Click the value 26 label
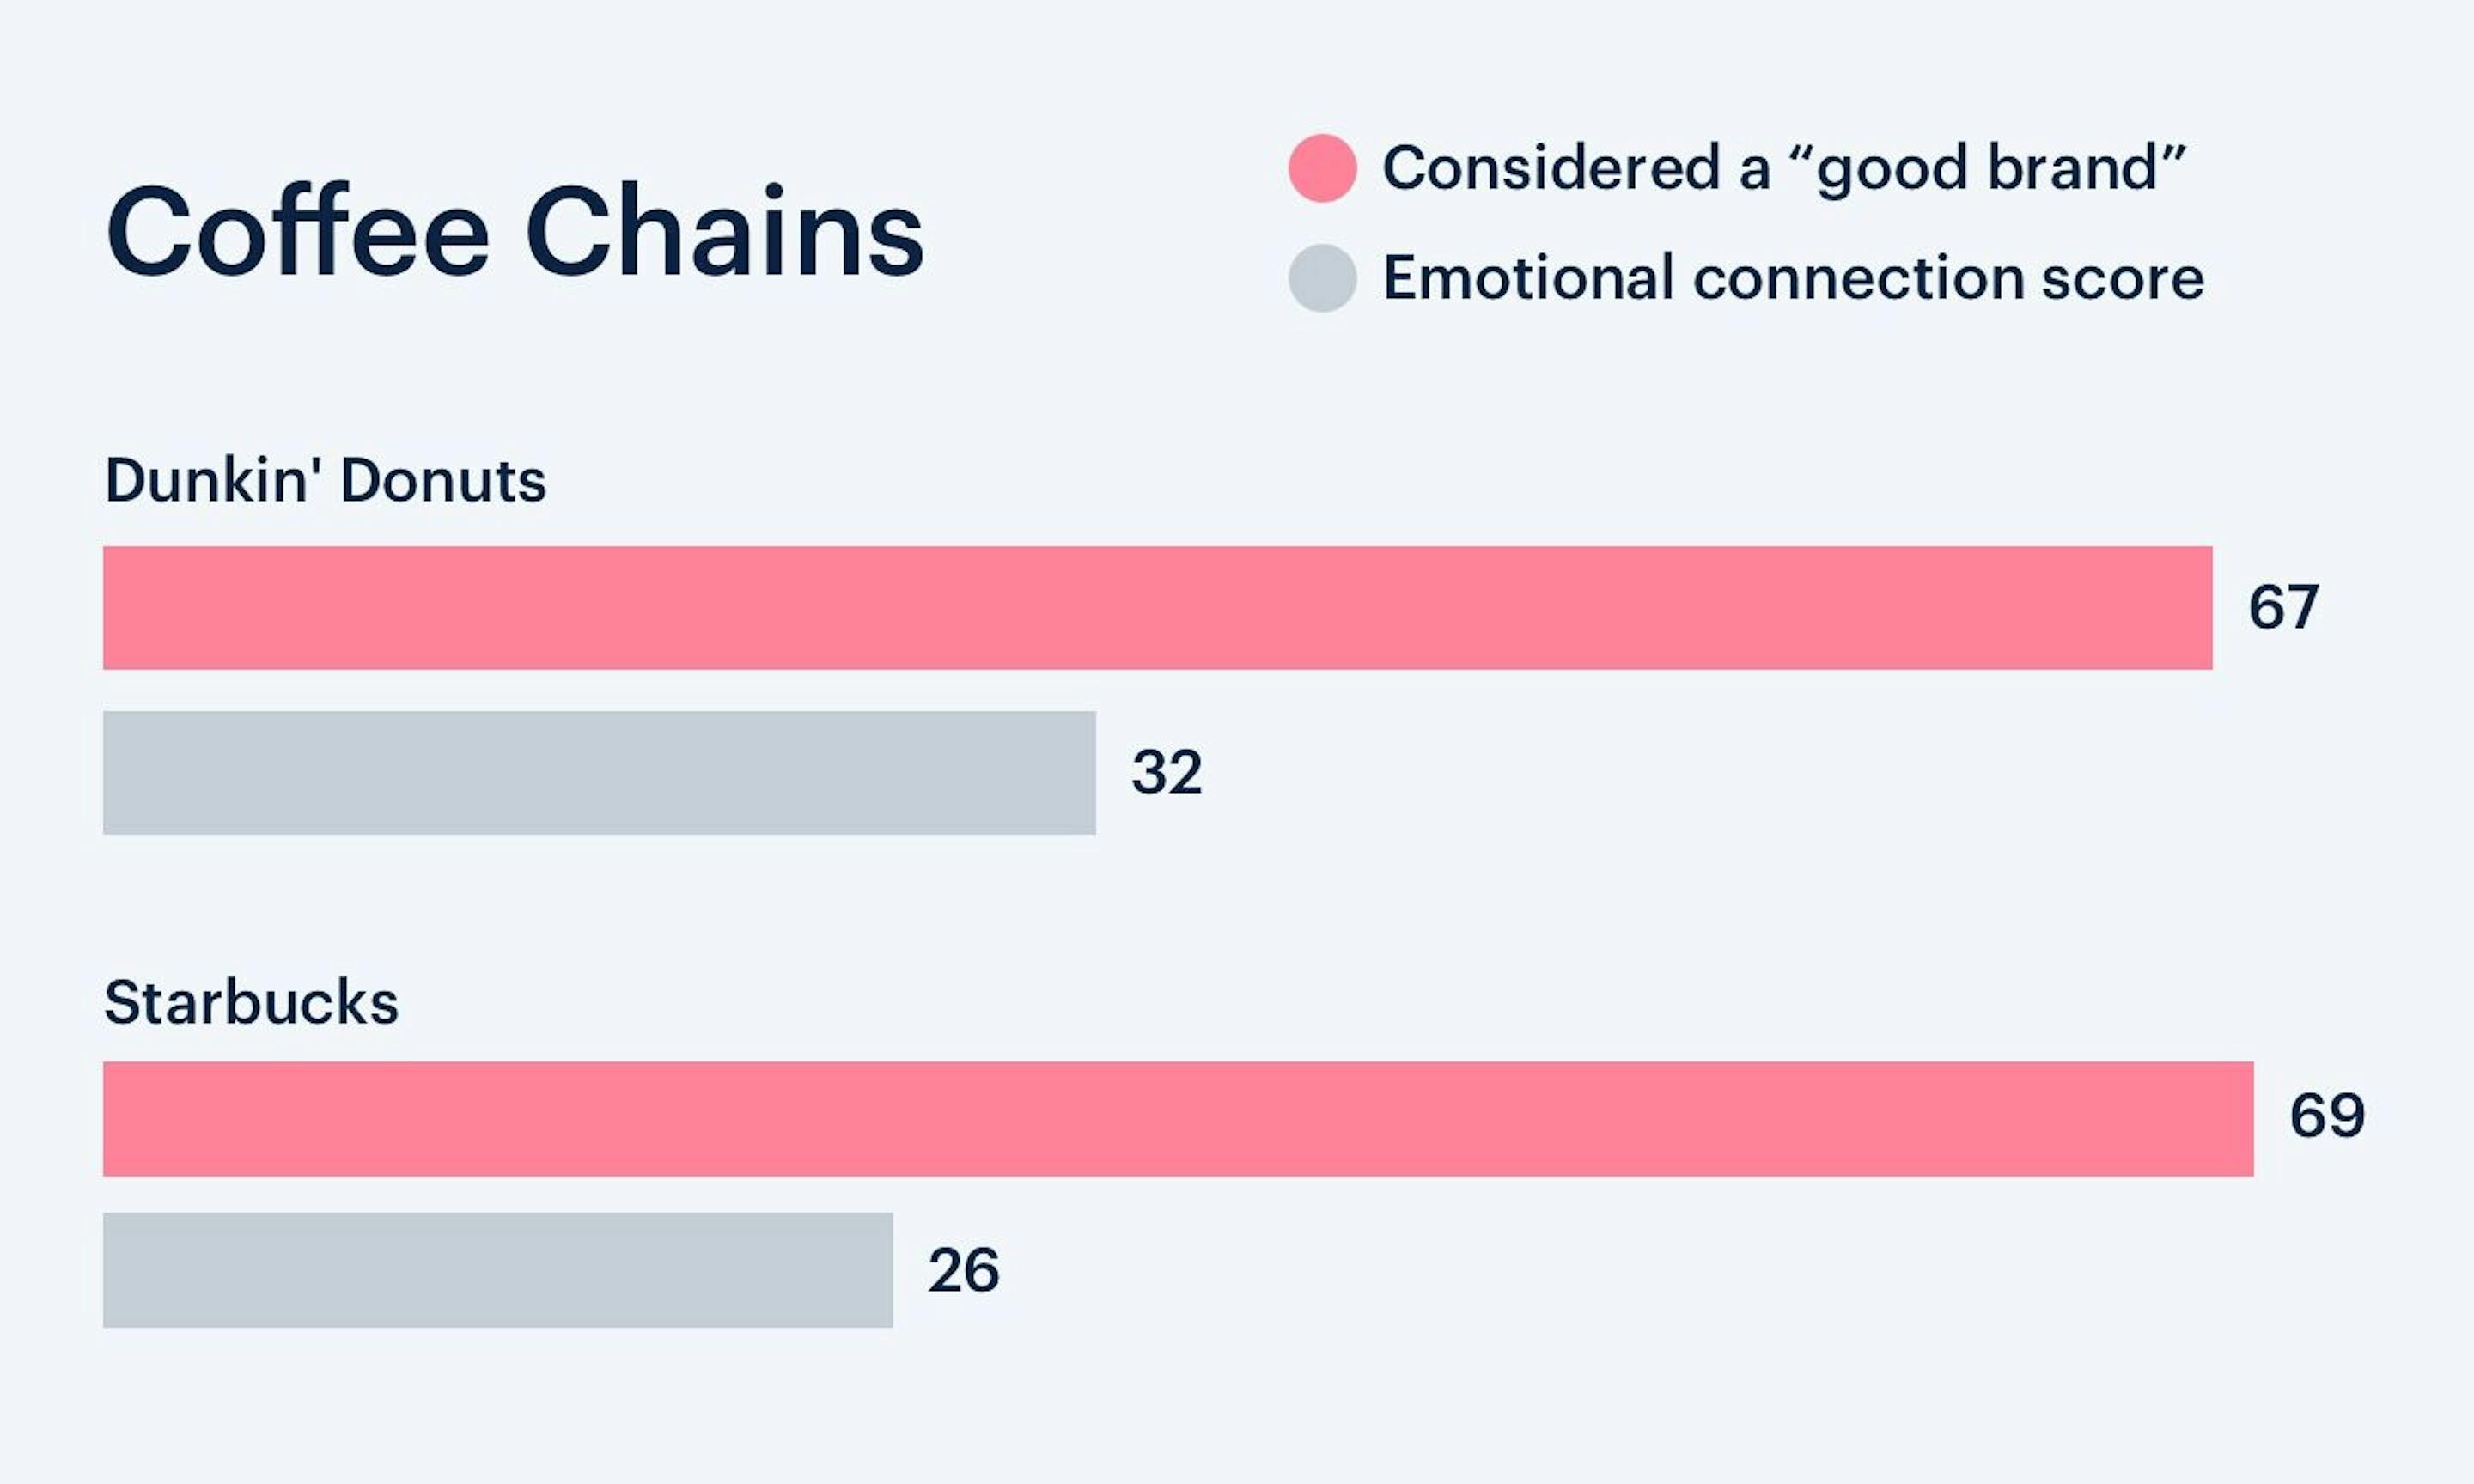This screenshot has height=1484, width=2474. point(963,1271)
